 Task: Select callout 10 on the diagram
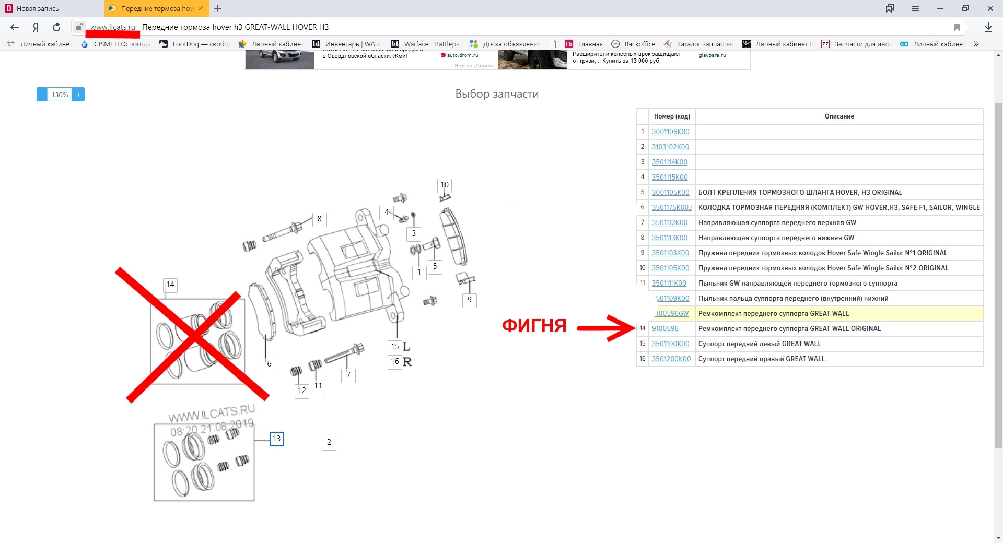(x=445, y=185)
